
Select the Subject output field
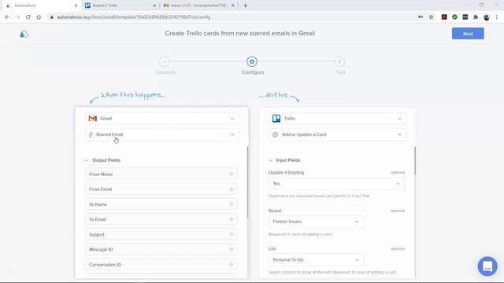161,234
